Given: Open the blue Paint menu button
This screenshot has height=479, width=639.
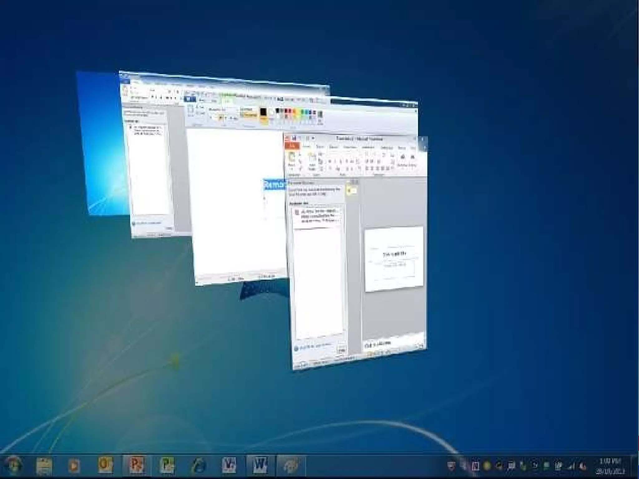Looking at the screenshot, I should pos(190,99).
